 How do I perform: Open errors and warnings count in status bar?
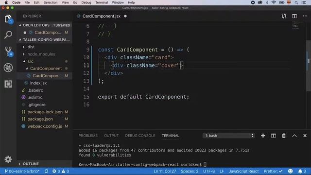[61, 171]
